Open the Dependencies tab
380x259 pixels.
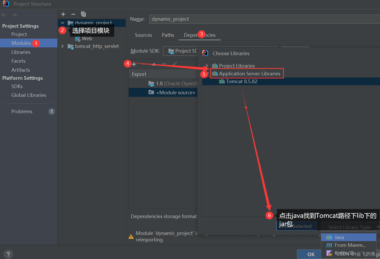pos(200,35)
